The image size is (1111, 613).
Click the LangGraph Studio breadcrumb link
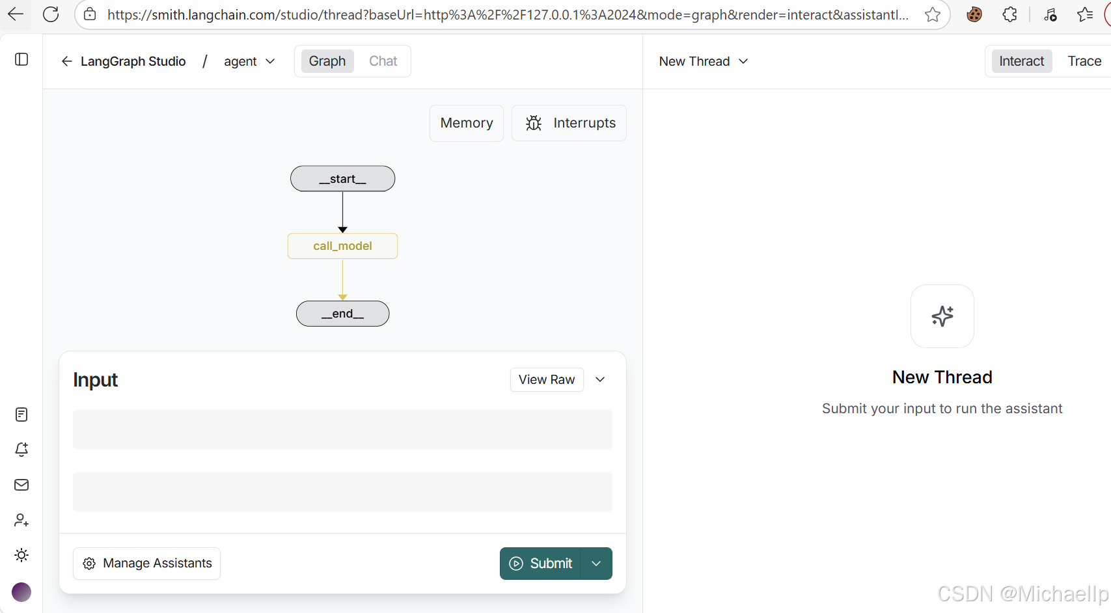tap(133, 61)
